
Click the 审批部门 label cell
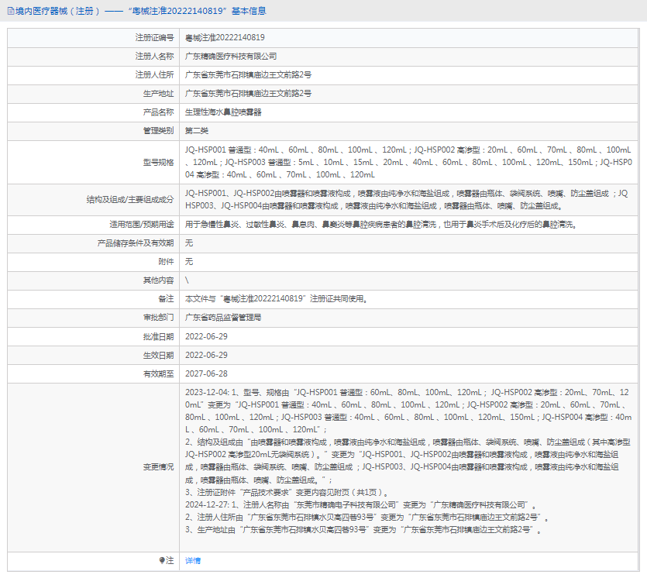click(93, 318)
